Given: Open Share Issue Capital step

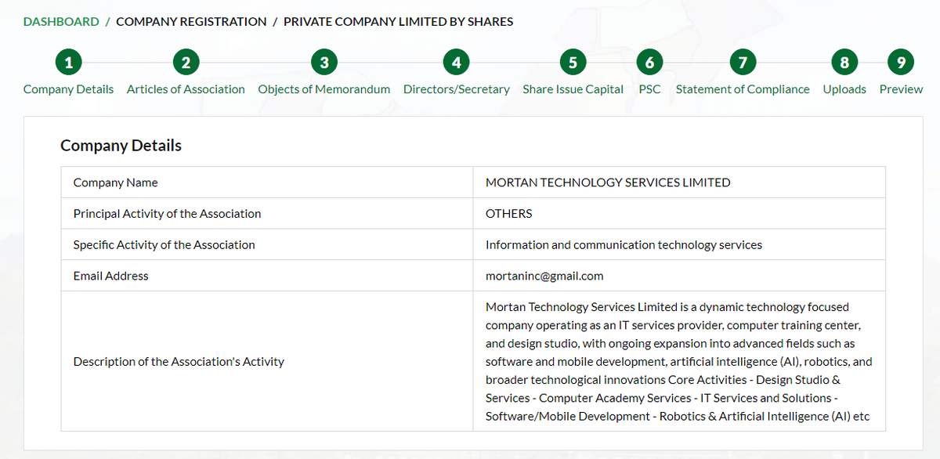Looking at the screenshot, I should [x=573, y=89].
